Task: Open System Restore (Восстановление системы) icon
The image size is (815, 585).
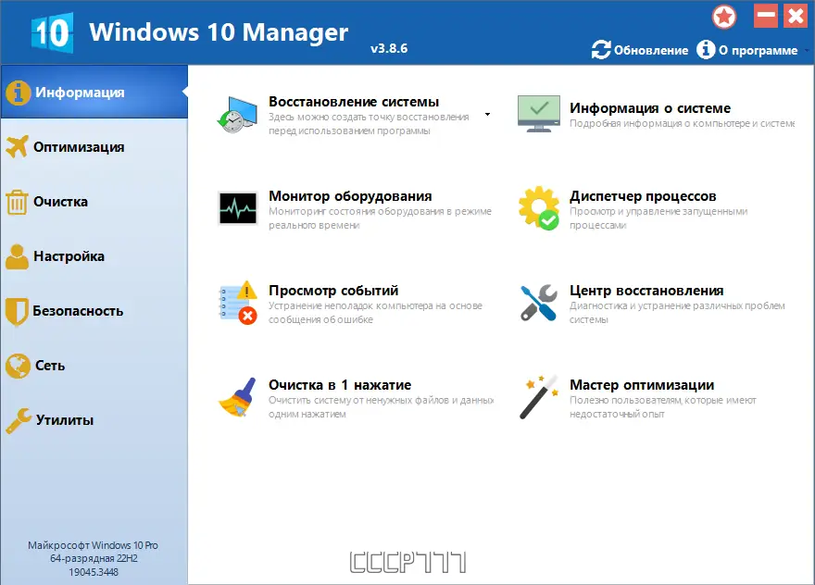Action: [236, 110]
